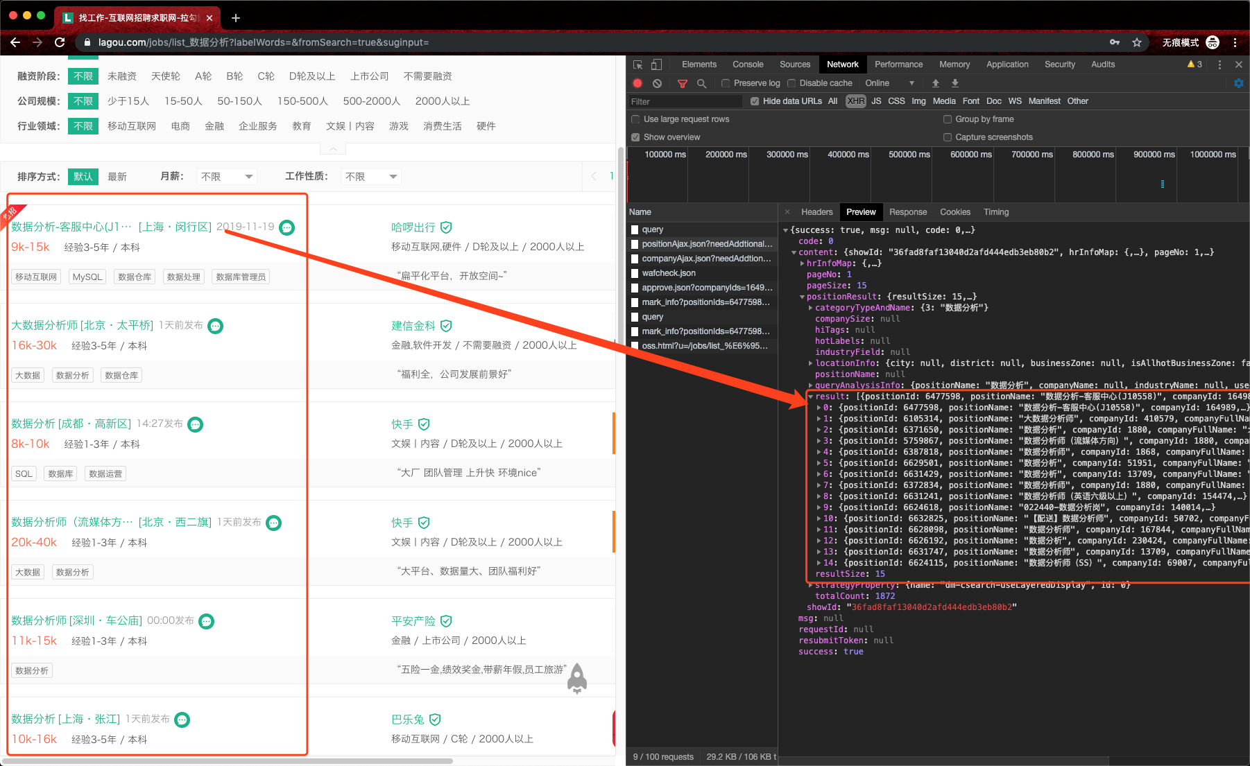Select positionAjax.json request row
Viewport: 1250px width, 766px height.
click(x=702, y=244)
